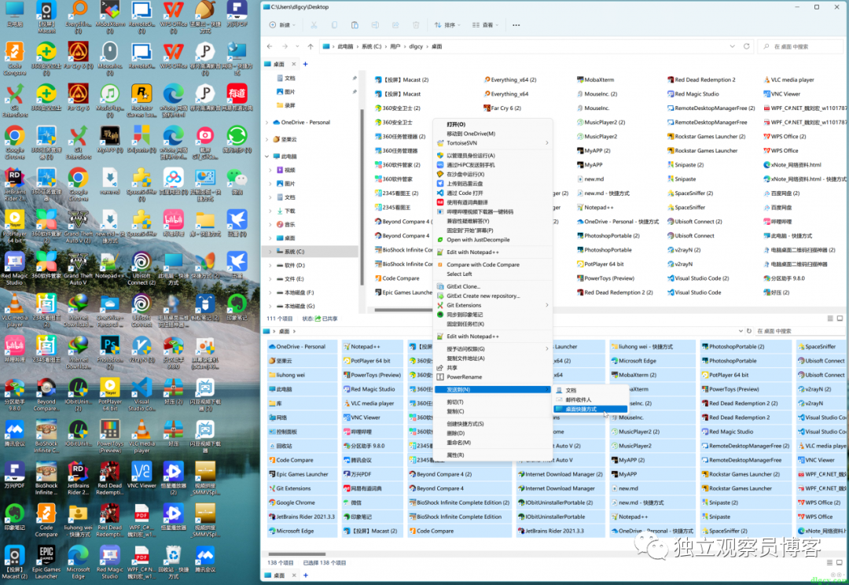Click the Share icon in Explorer toolbar

click(395, 25)
